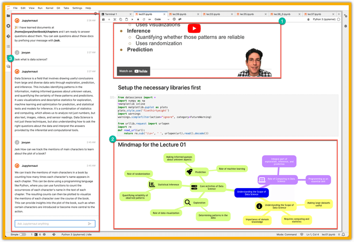
Task: Click the Exploration mindmap node
Action: [x=196, y=203]
